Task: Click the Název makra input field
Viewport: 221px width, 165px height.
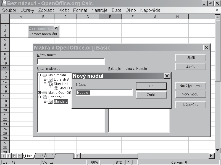Action: pos(71,61)
